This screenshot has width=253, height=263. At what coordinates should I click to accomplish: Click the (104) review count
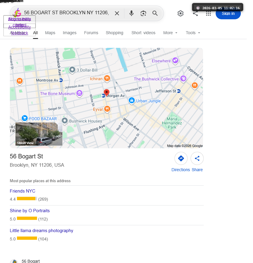click(x=43, y=239)
